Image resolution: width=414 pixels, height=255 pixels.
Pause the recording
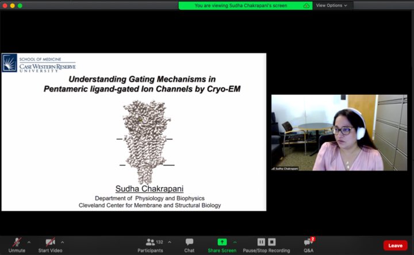[261, 242]
